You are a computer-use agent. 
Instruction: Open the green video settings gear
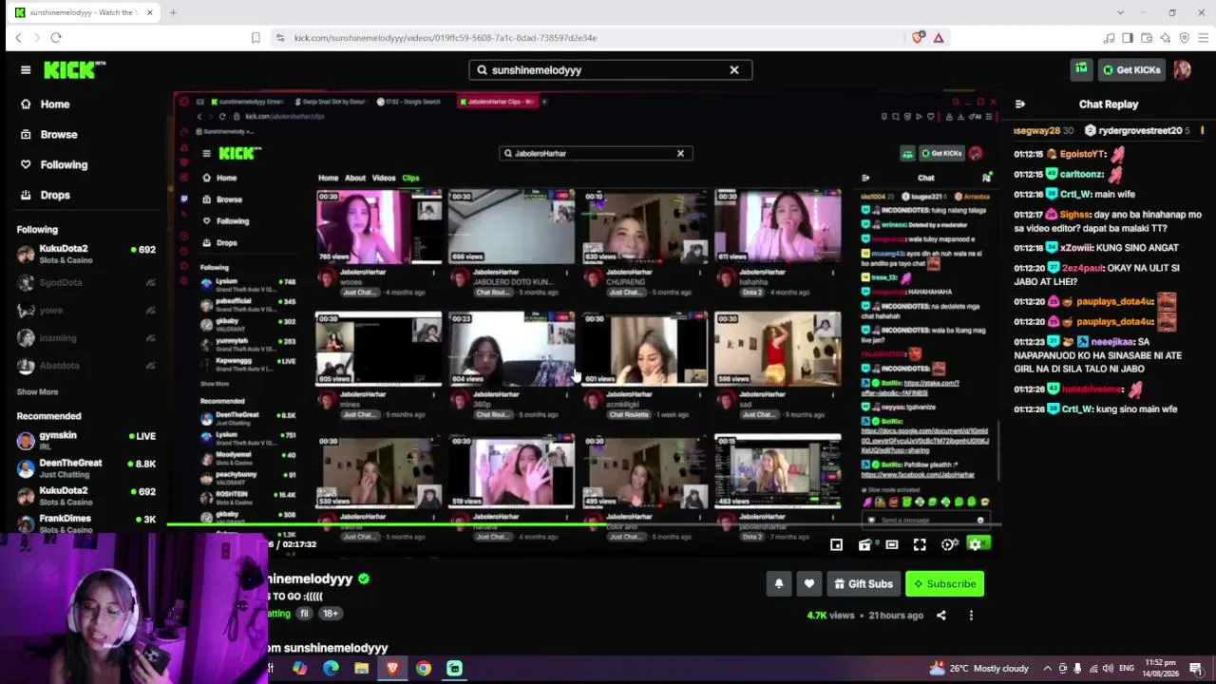tap(977, 544)
